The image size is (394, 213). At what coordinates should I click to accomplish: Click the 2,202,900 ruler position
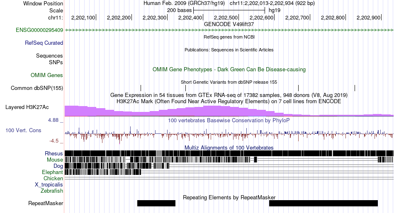369,17
